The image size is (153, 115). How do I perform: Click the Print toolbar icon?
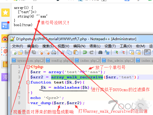(54, 52)
